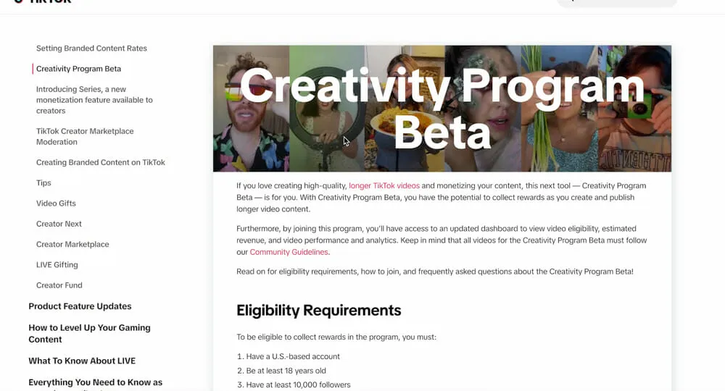Open Creating Branded Content on TikTok

[101, 162]
